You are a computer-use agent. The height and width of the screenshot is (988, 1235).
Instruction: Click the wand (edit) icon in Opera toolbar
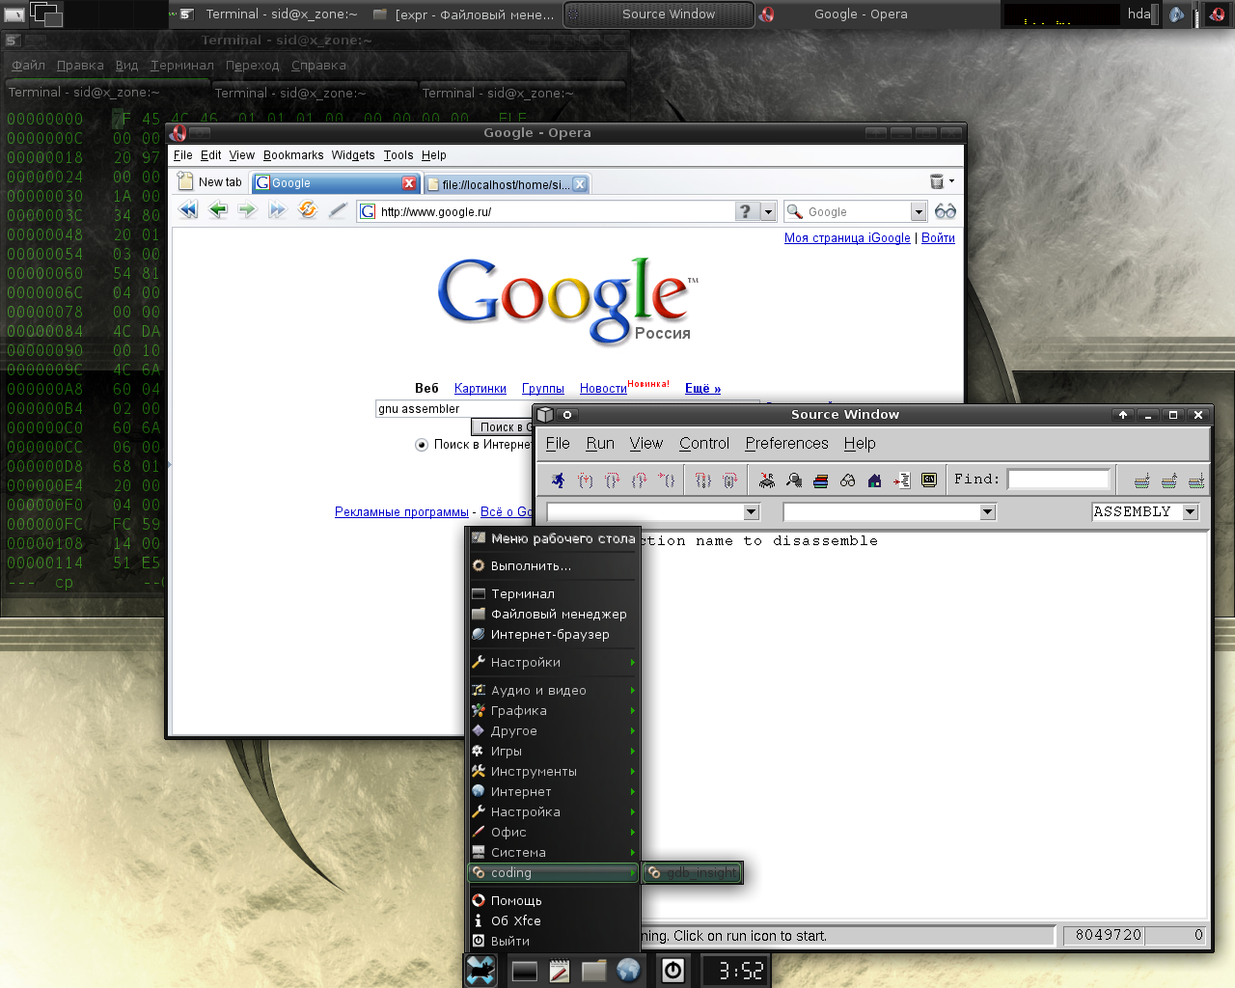pos(338,210)
